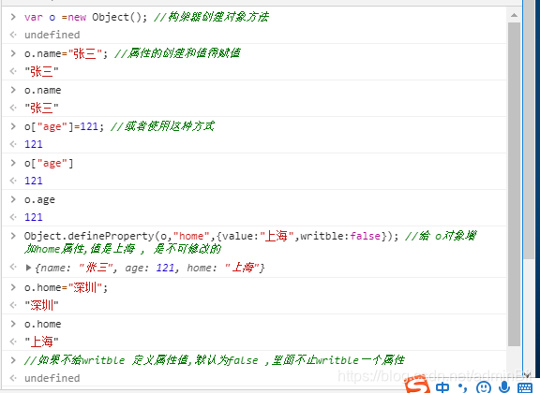This screenshot has width=540, height=393.
Task: Click the plain input line "o.home"
Action: coord(43,324)
